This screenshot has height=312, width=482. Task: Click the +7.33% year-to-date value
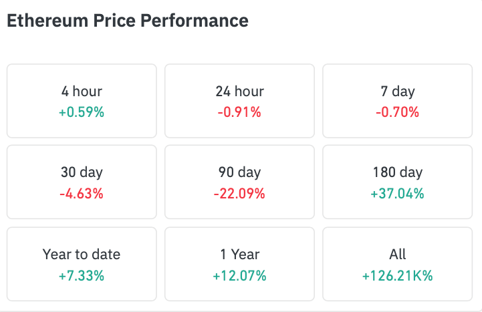point(82,275)
